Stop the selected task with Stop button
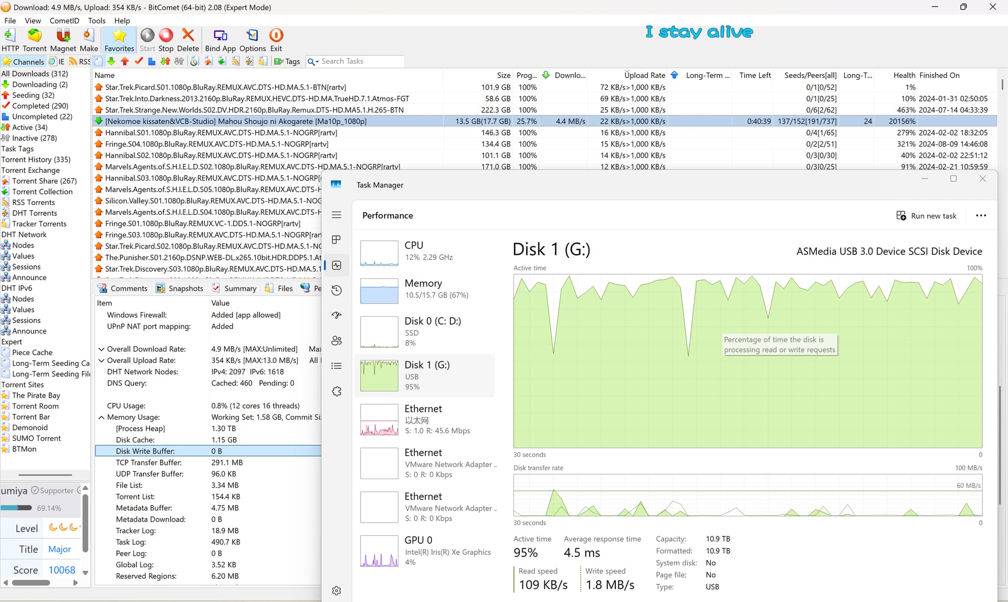The height and width of the screenshot is (602, 1008). [x=166, y=40]
